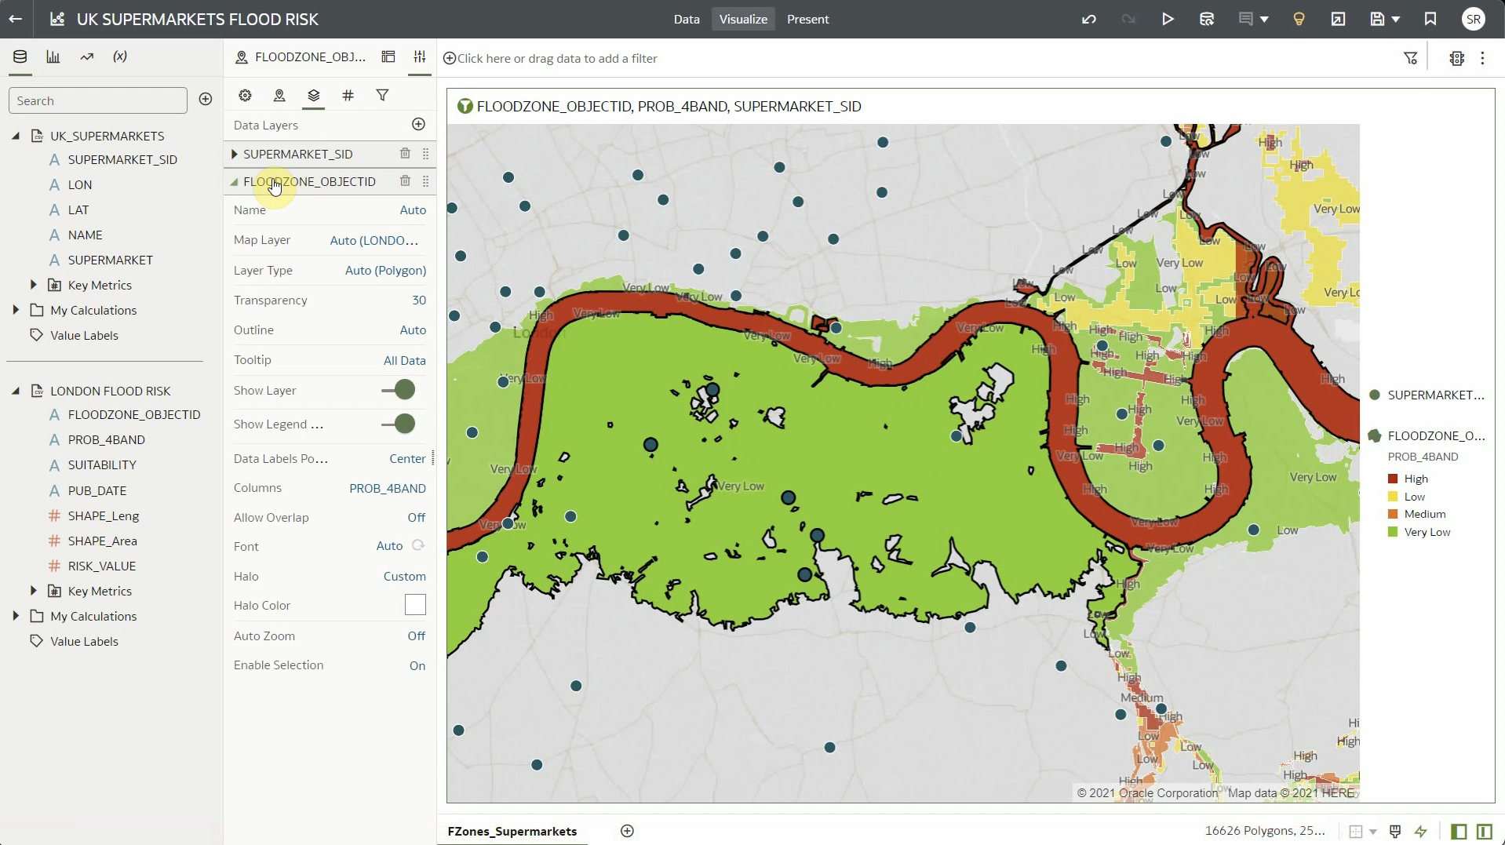Click the data panel database icon in left sidebar
Screen dimensions: 1505x845
click(x=20, y=56)
